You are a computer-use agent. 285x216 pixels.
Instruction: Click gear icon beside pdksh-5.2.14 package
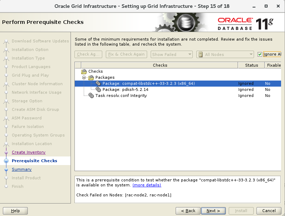click(x=98, y=89)
